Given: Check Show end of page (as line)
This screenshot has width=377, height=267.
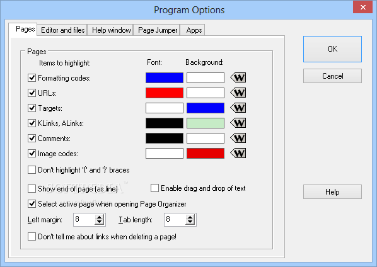Looking at the screenshot, I should point(32,189).
